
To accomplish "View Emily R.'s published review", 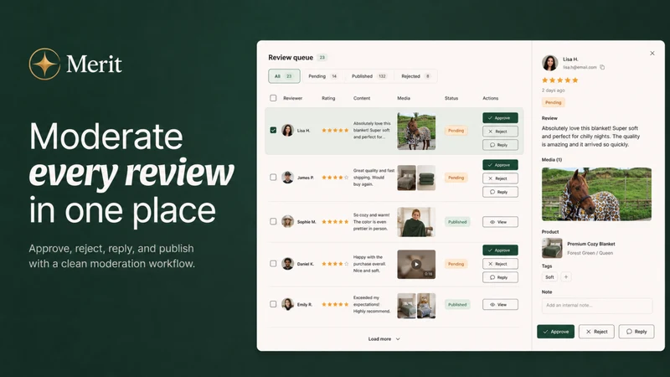I will click(x=500, y=304).
